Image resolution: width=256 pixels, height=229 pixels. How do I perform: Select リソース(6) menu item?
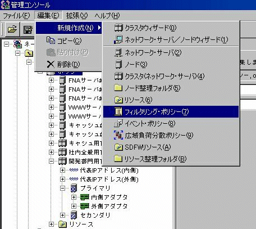171,100
